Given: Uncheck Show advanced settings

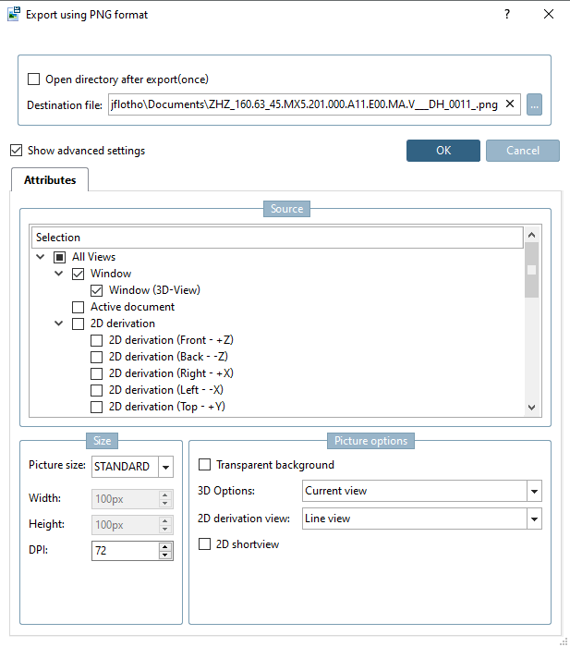Looking at the screenshot, I should [x=16, y=151].
